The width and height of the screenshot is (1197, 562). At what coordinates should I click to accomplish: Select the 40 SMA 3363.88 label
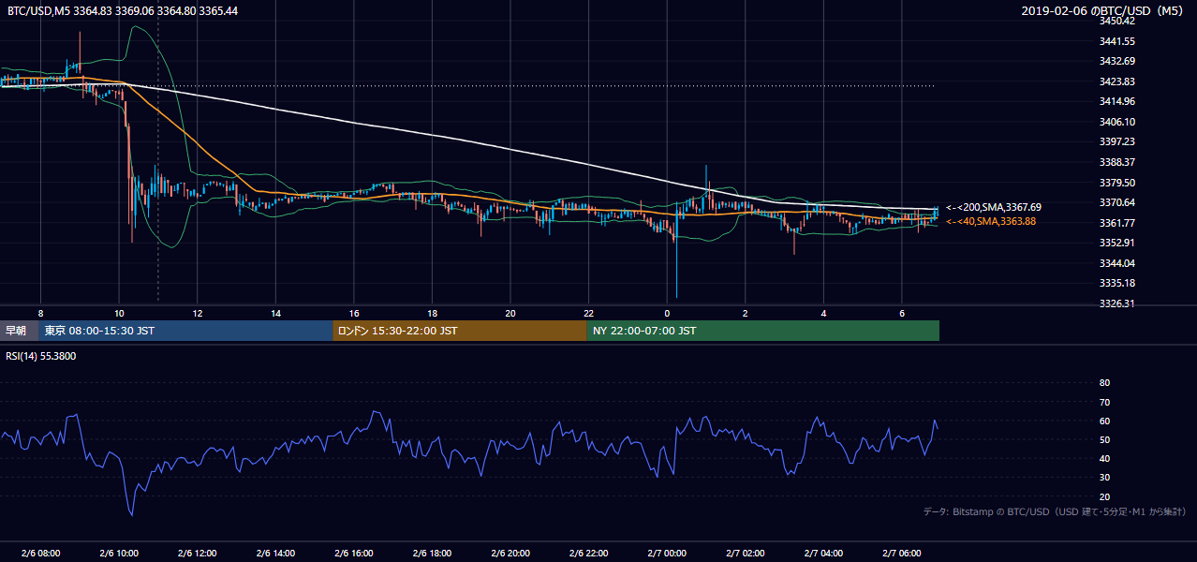[x=991, y=221]
